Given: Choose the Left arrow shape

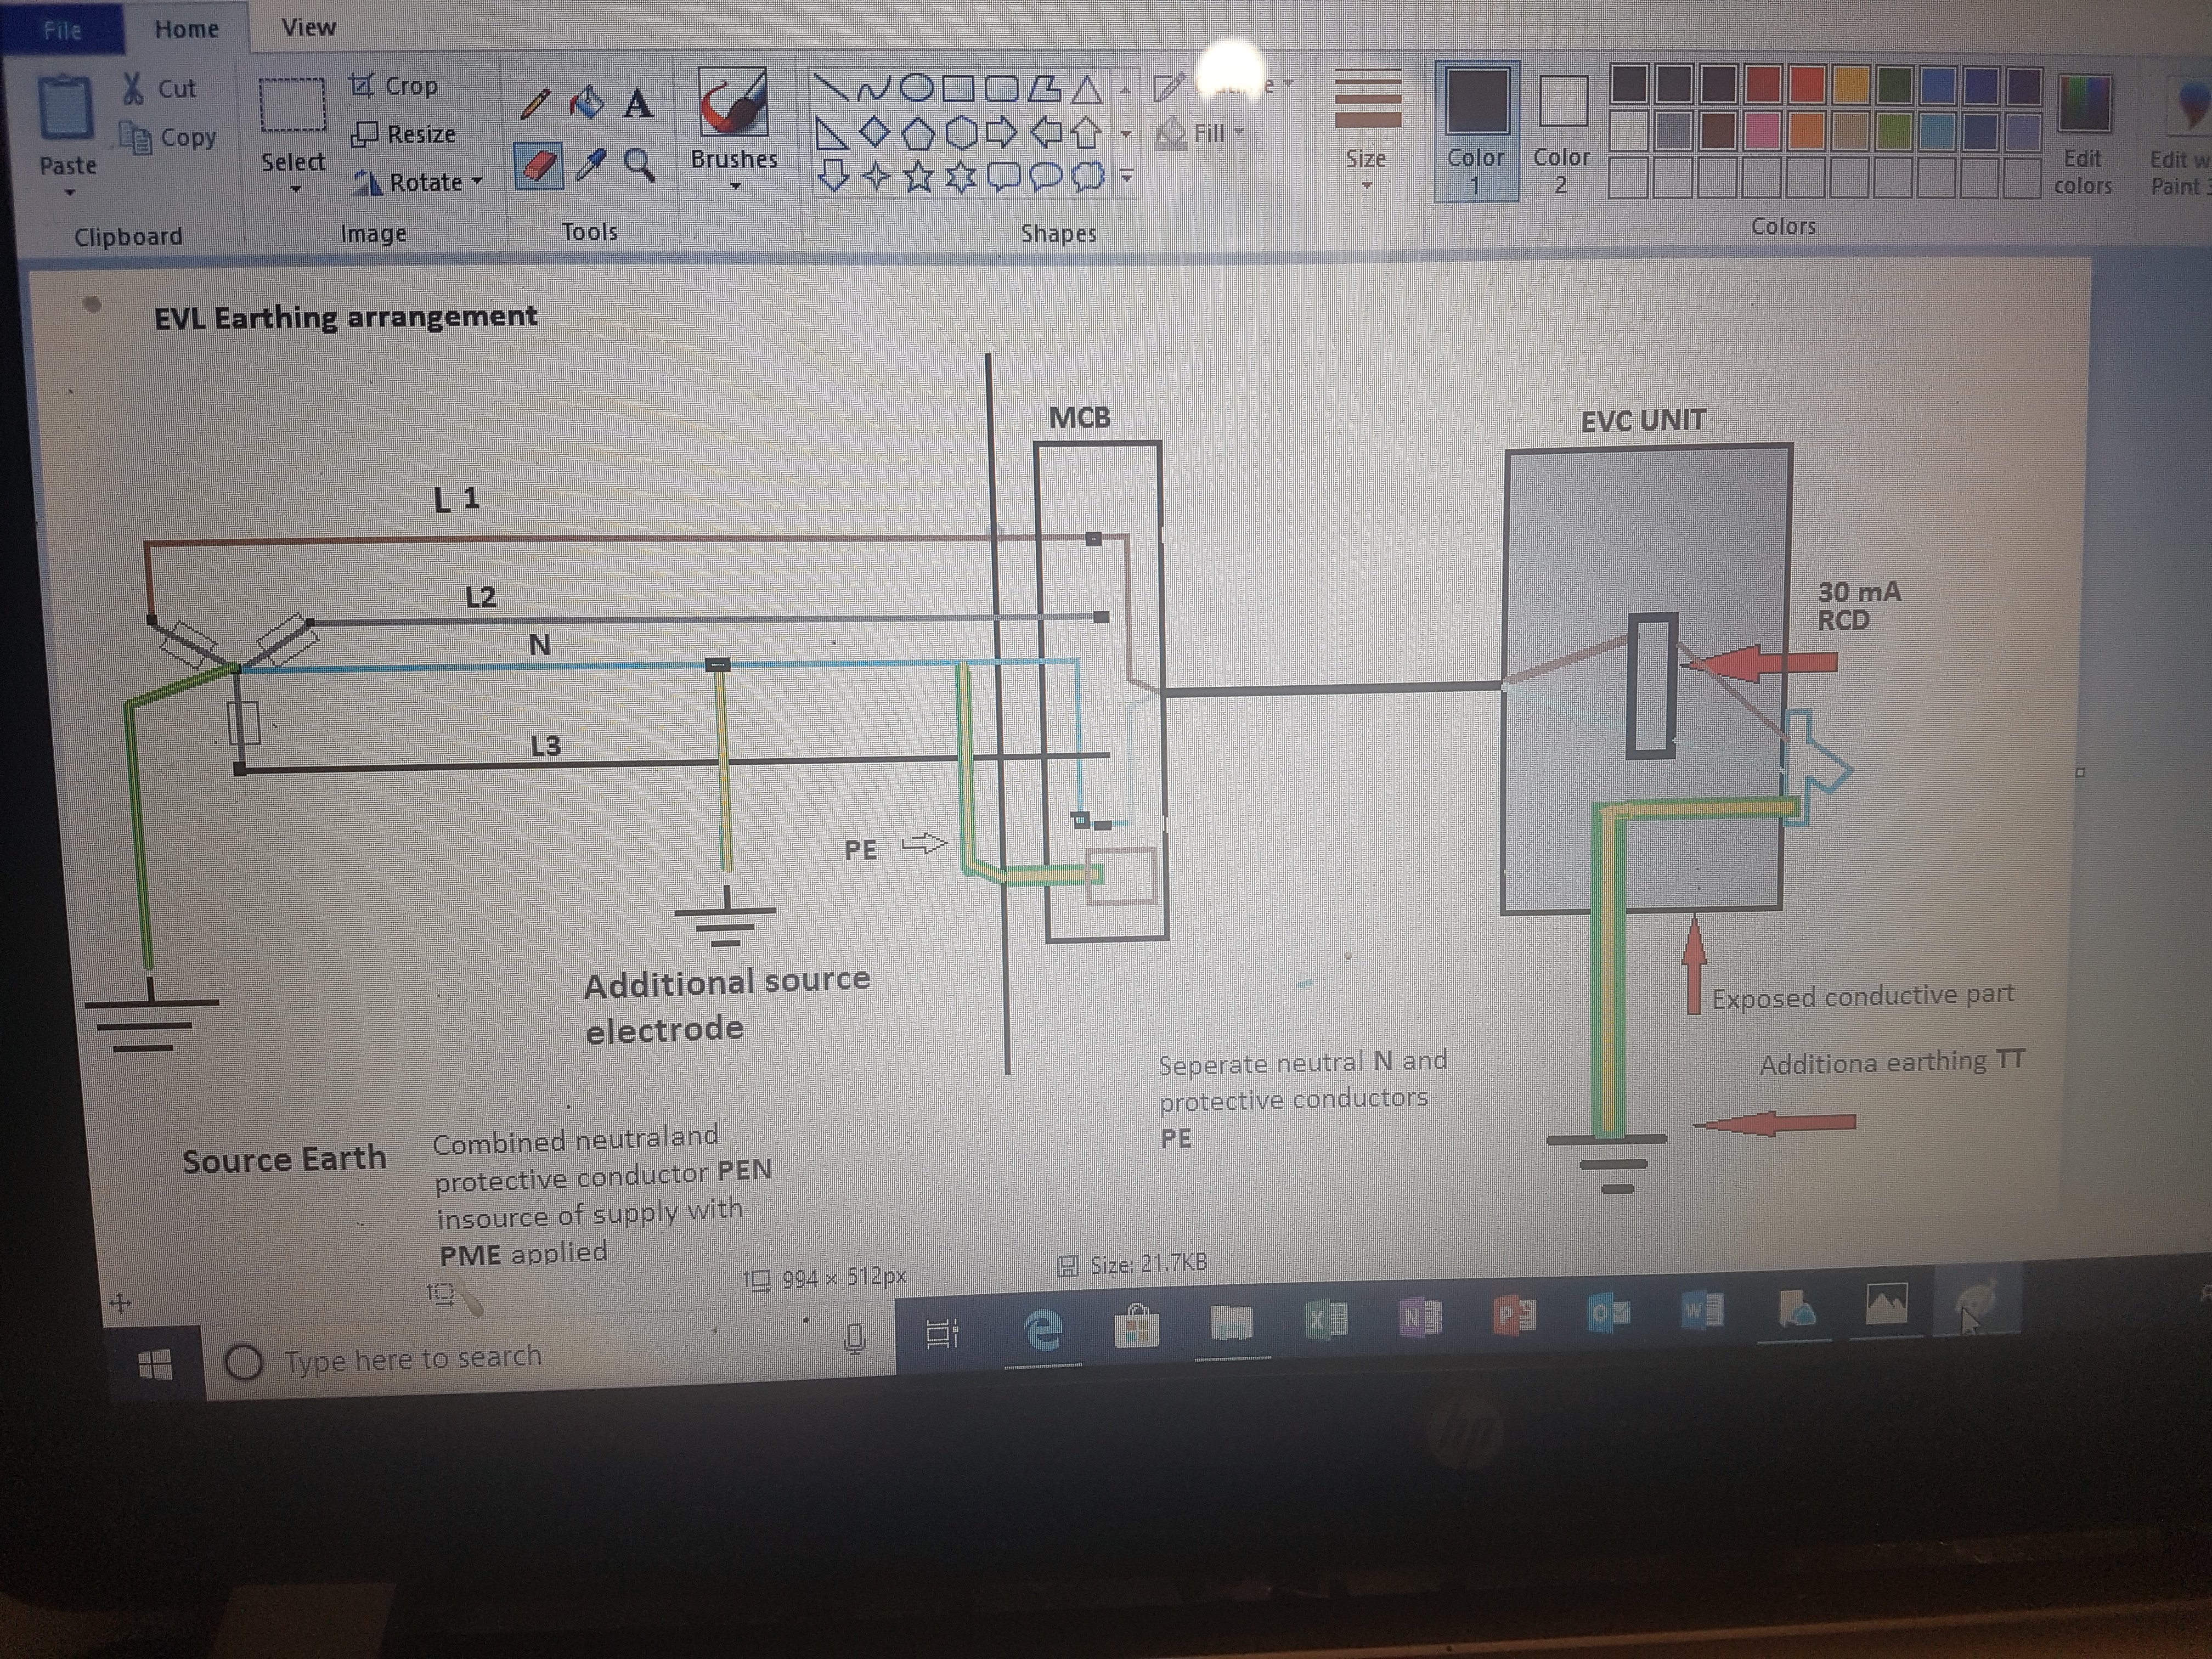Looking at the screenshot, I should [x=1046, y=132].
